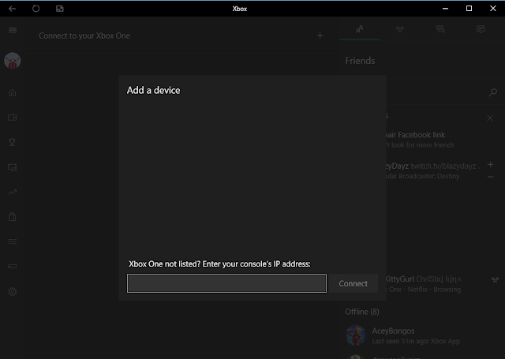Open the Connect console icon in sidebar
This screenshot has width=505, height=359.
13,266
